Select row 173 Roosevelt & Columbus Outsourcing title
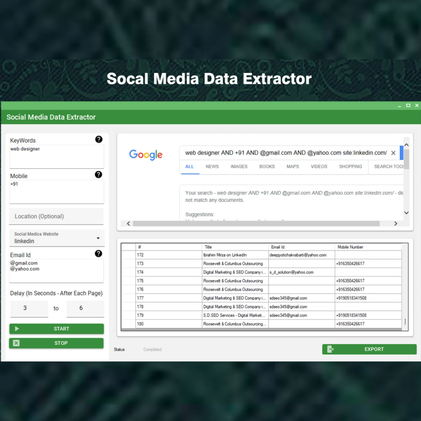This screenshot has height=421, width=421. (235, 264)
